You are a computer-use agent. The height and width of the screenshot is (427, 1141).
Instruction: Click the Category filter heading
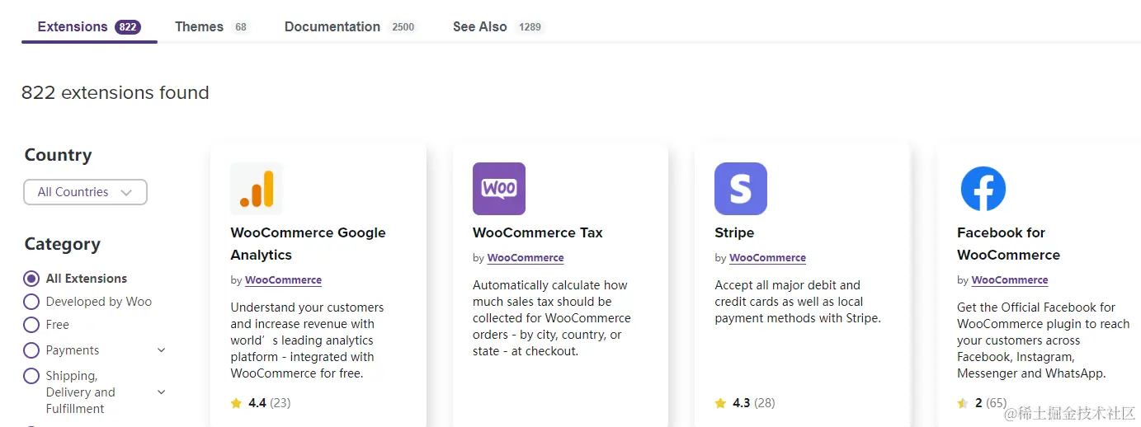63,244
